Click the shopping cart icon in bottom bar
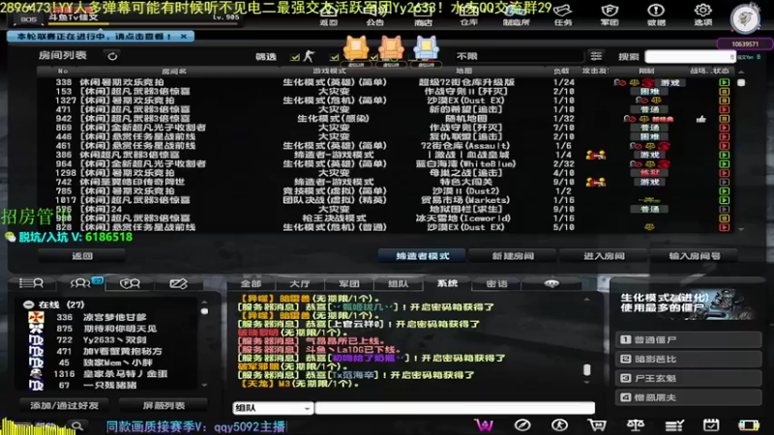The height and width of the screenshot is (435, 774). 597,425
